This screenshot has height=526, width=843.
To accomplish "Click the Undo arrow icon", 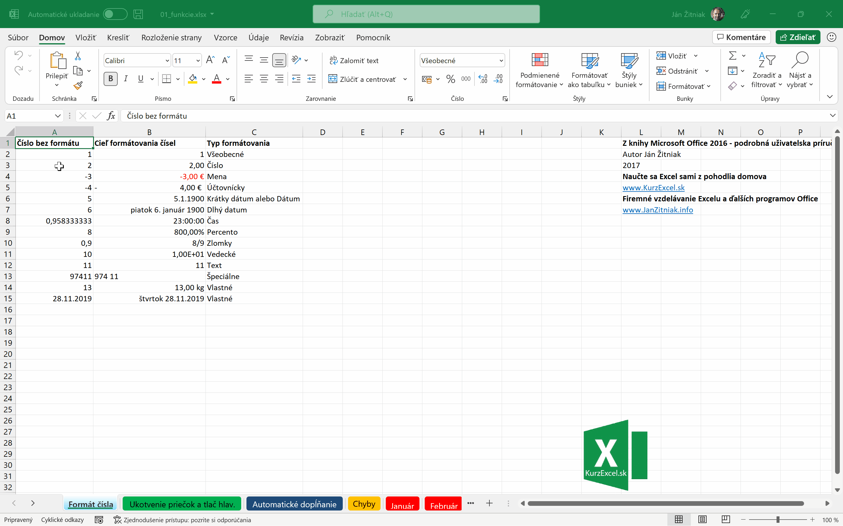I will 18,55.
